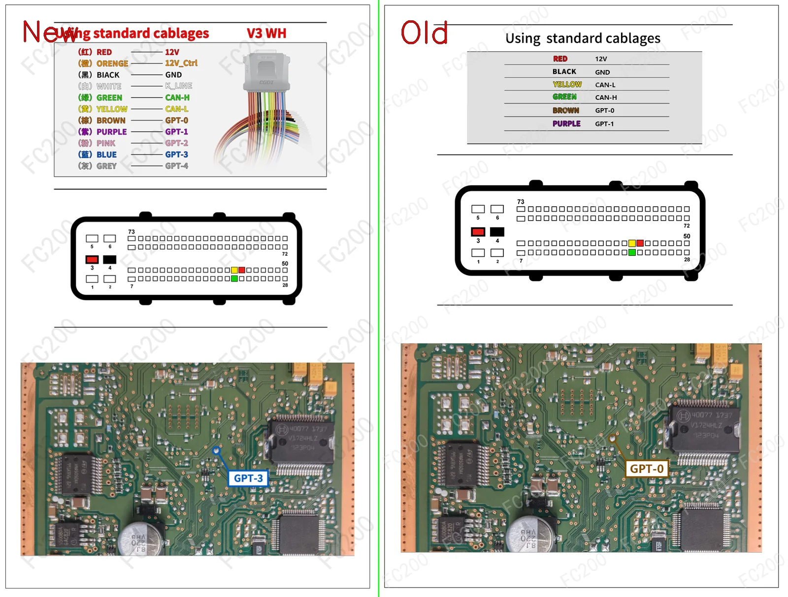The image size is (788, 597).
Task: Click the blue GPT-3 label on the new board
Action: pyautogui.click(x=248, y=478)
